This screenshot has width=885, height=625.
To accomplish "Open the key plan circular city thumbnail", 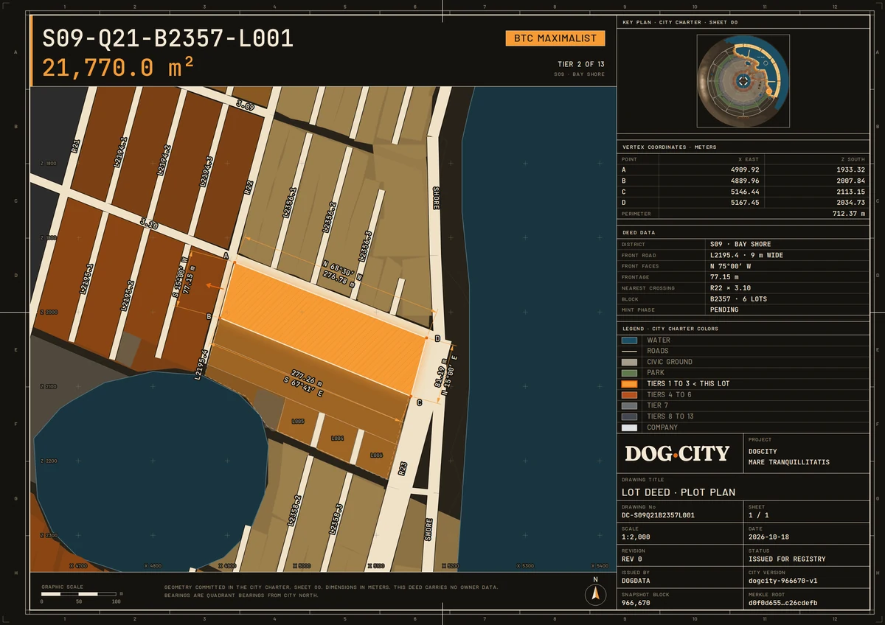I will point(743,81).
